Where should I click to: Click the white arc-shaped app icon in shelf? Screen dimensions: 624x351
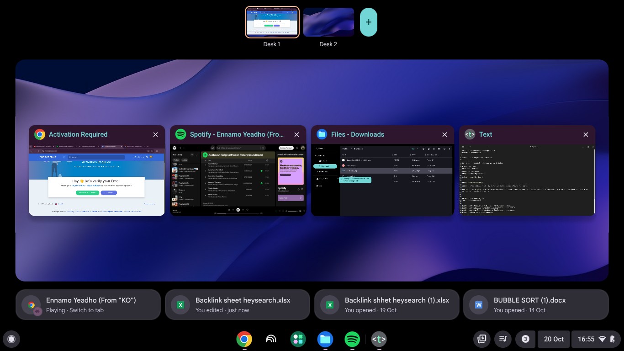271,339
